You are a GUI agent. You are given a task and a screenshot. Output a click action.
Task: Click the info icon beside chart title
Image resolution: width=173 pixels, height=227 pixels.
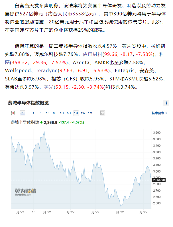[166, 103]
